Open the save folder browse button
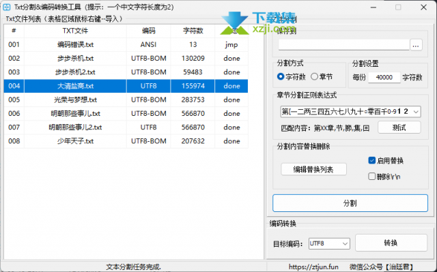Screen dimensions: 437x272 coord(416,45)
